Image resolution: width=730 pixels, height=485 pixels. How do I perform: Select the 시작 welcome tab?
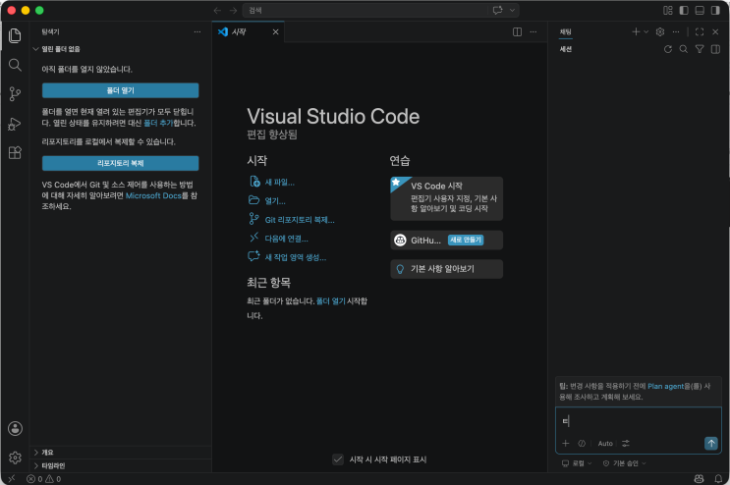point(249,31)
